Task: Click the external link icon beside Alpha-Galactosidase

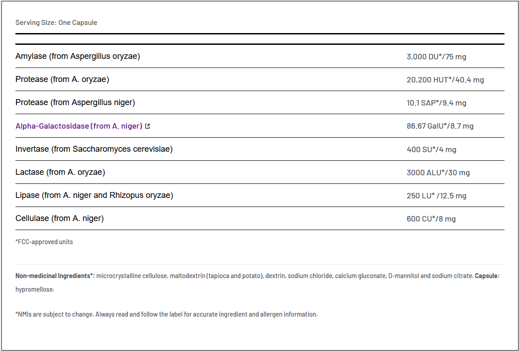Action: pos(147,126)
